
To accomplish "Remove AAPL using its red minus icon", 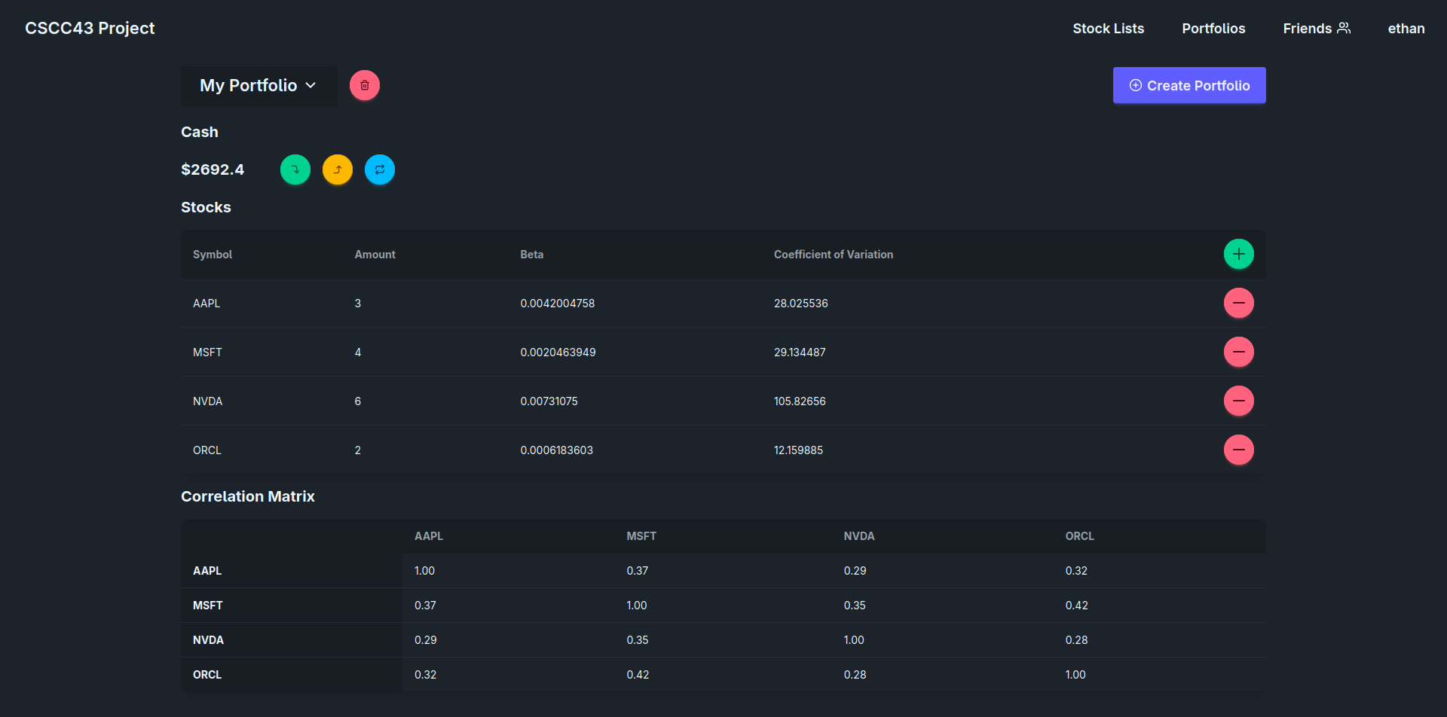I will point(1238,303).
